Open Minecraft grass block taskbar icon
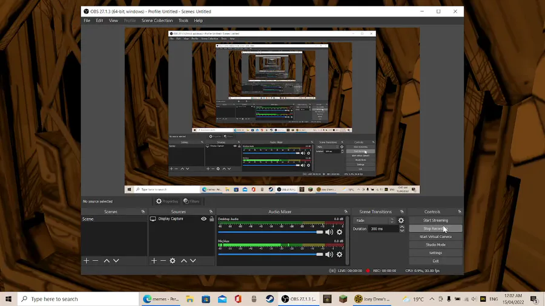 [343, 299]
